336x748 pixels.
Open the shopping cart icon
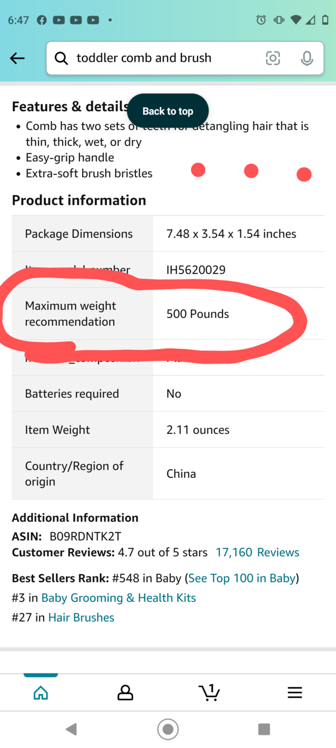click(209, 692)
